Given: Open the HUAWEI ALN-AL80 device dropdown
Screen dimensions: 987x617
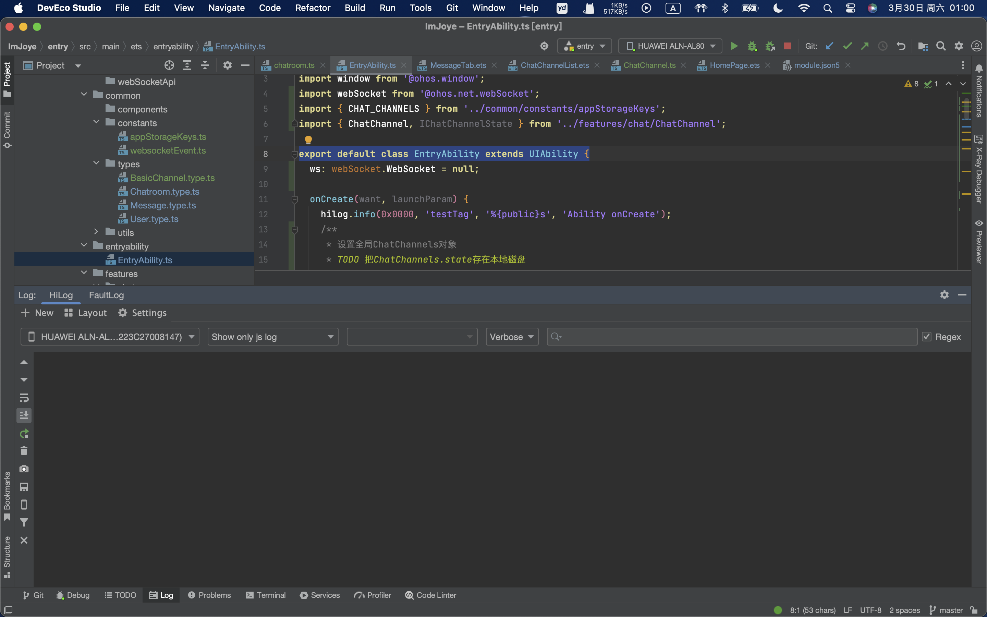Looking at the screenshot, I should 670,46.
